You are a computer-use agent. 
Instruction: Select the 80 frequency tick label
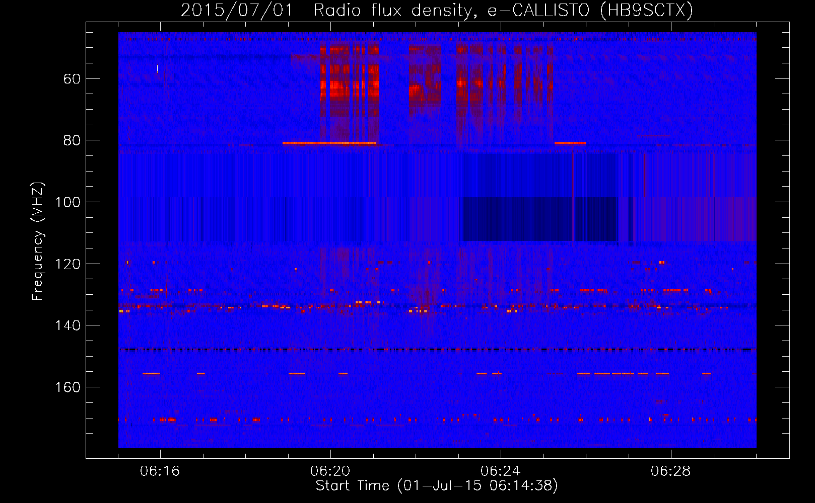tap(72, 140)
